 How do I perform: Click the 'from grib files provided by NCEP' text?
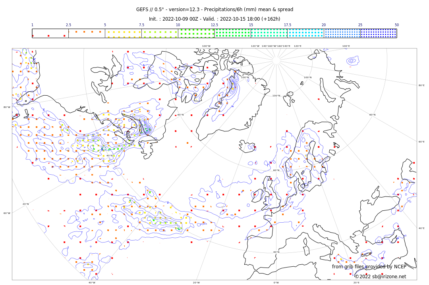coord(369,267)
